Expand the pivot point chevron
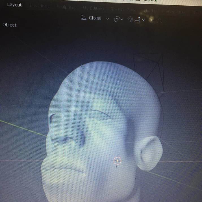This screenshot has height=202, width=202. [x=122, y=19]
